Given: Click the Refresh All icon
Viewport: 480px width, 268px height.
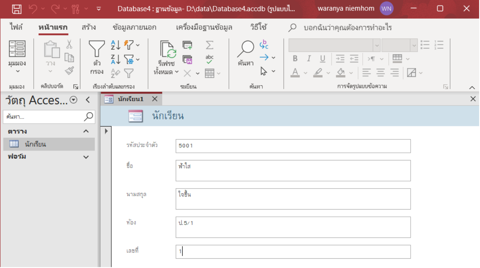Looking at the screenshot, I should click(167, 49).
